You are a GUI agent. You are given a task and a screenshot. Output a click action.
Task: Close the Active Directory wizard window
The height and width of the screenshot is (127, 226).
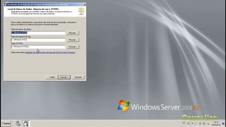tap(84, 5)
